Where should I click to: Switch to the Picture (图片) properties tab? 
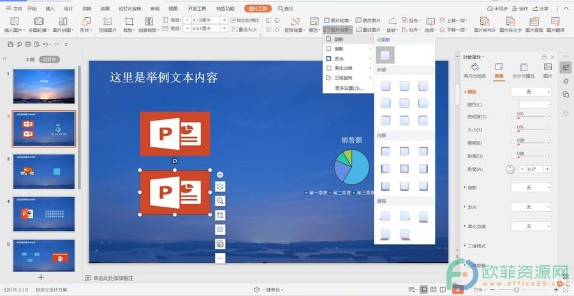(x=548, y=71)
